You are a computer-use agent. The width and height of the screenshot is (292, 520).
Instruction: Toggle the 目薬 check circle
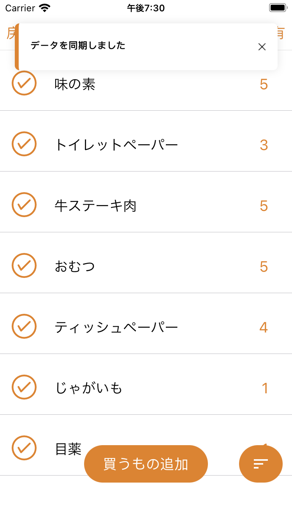click(x=24, y=448)
